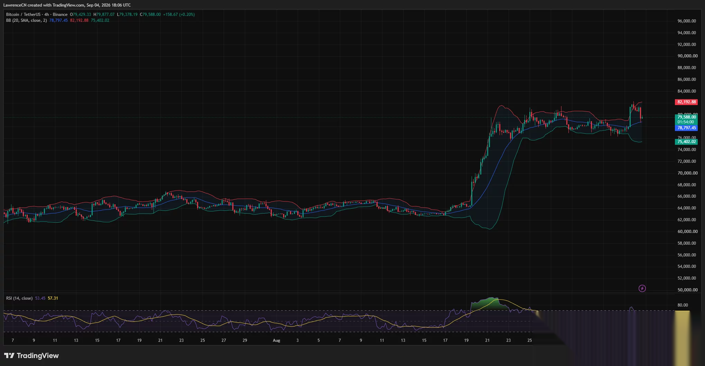Click the high value H79,877.07
This screenshot has height=366, width=705.
click(x=104, y=15)
